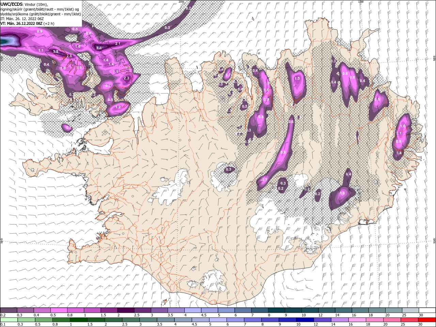Screen dimensions: 436x327
Task: Click the upper legend swatch between 0.2 and 0.3
Action: pos(9,310)
